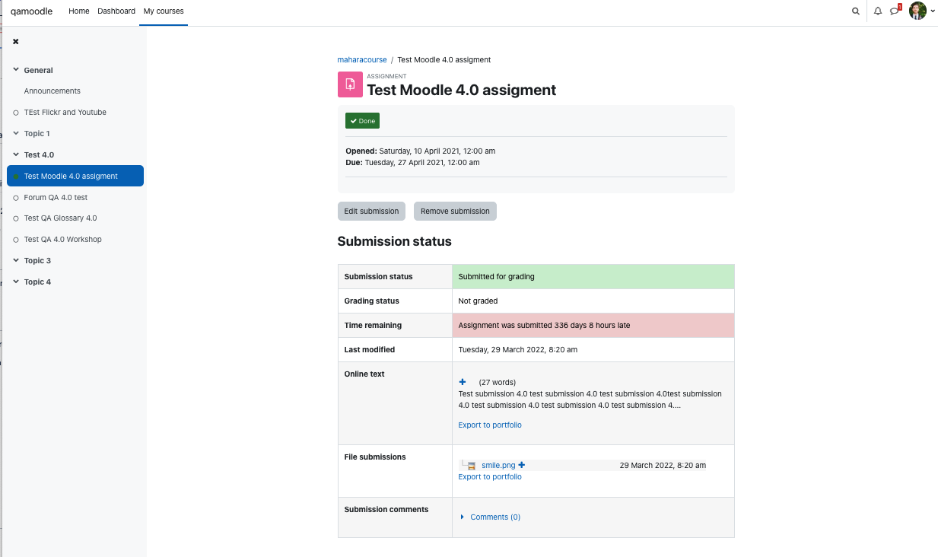Click TEst Flickr and Youtube completion circle
The height and width of the screenshot is (557, 938).
pos(16,113)
